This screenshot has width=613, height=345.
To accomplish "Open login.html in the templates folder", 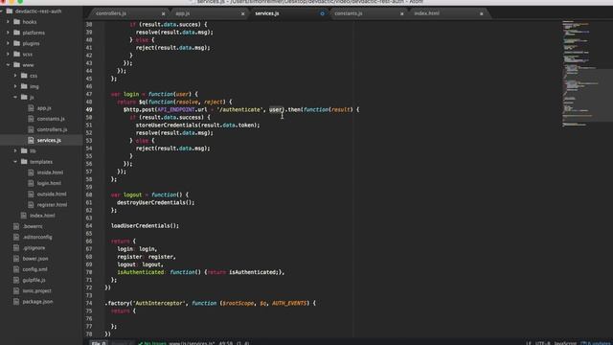I will 49,183.
